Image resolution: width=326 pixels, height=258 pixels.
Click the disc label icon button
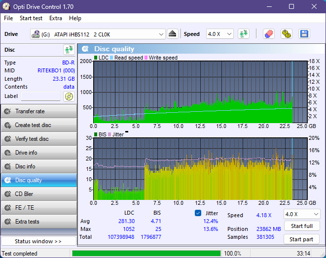click(69, 97)
